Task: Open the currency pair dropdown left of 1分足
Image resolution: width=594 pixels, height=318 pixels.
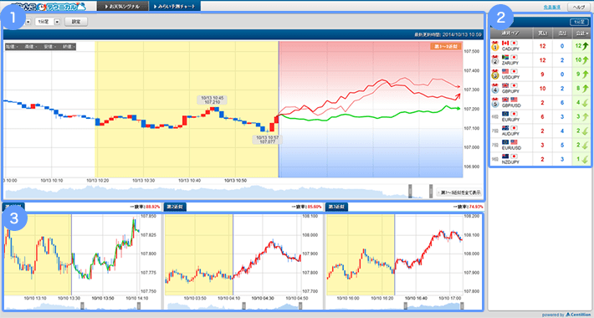Action: pyautogui.click(x=28, y=22)
